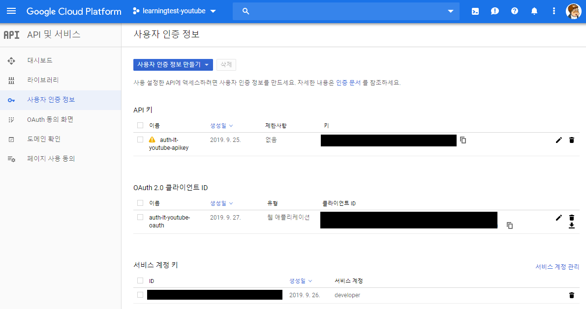This screenshot has width=586, height=309.
Task: Click the API logo icon in sidebar
Action: point(11,35)
